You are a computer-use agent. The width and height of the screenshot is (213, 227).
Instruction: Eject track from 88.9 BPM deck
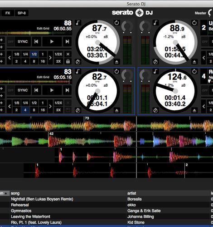194,62
